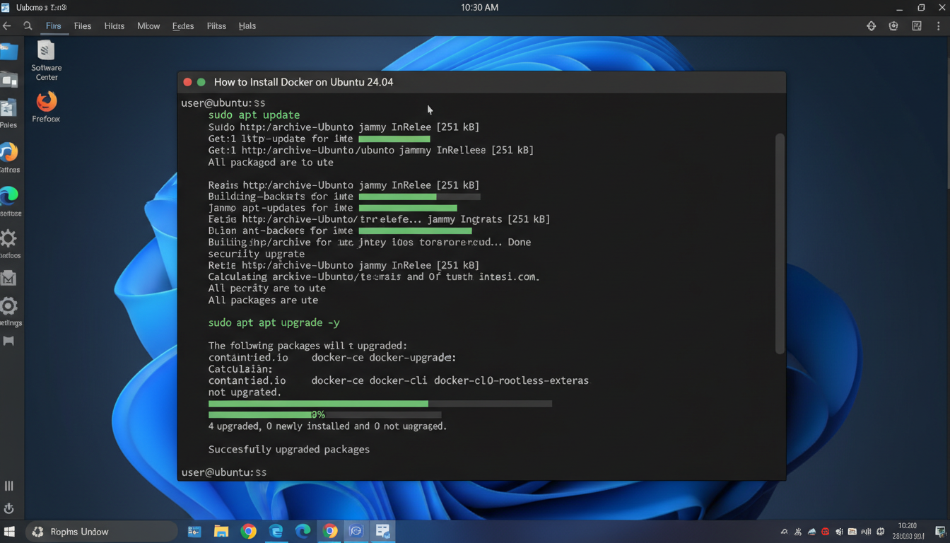The height and width of the screenshot is (543, 950).
Task: Open the Firs menu
Action: point(54,25)
